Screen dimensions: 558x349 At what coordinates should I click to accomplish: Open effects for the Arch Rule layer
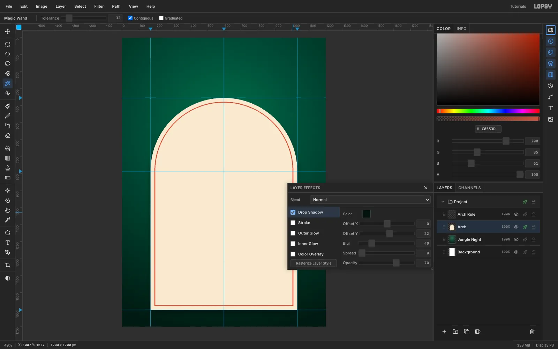pyautogui.click(x=525, y=214)
